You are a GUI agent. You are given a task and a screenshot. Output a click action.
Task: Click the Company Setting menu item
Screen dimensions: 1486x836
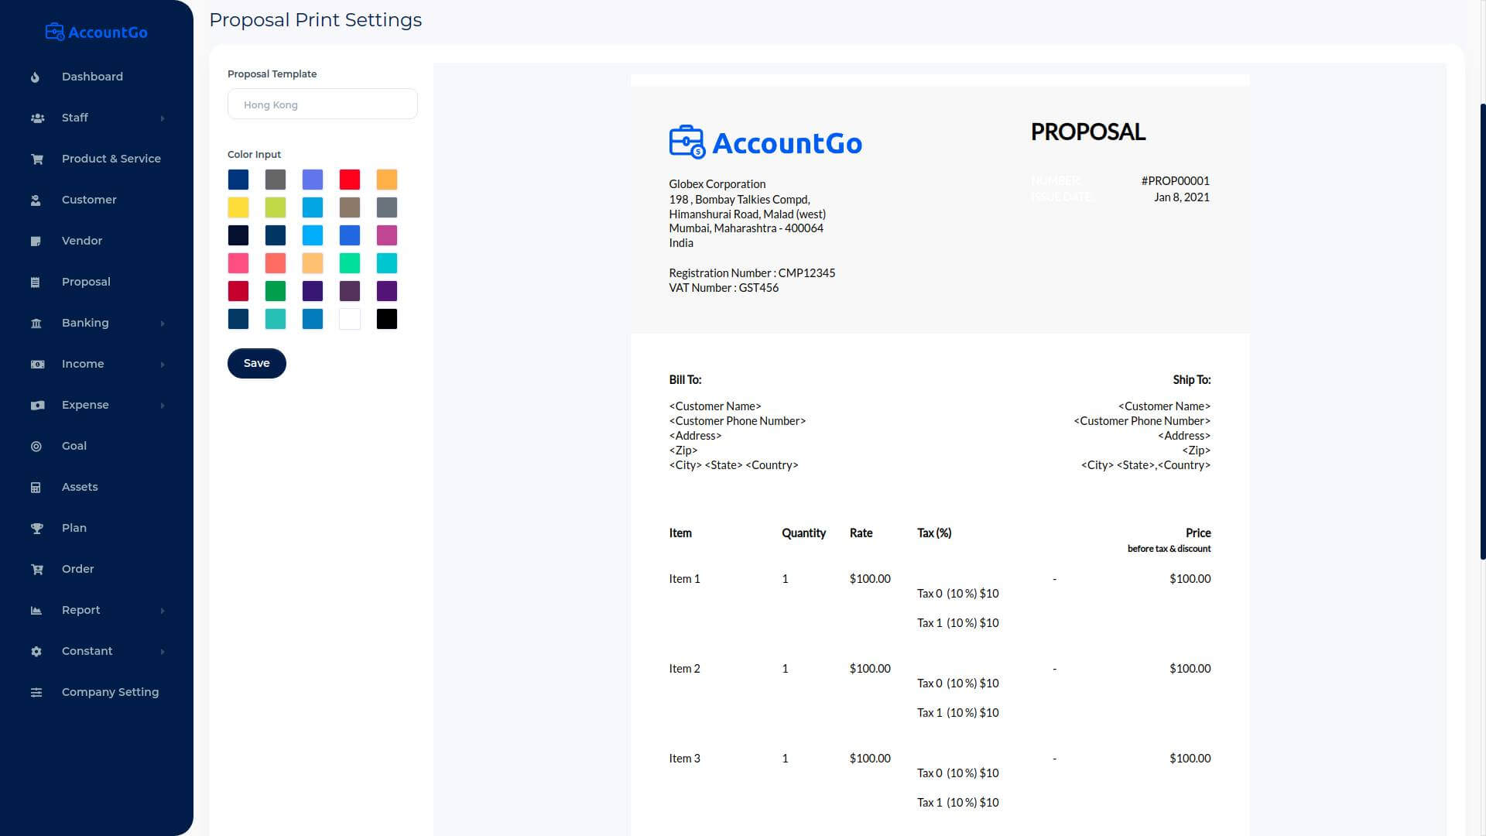tap(109, 691)
